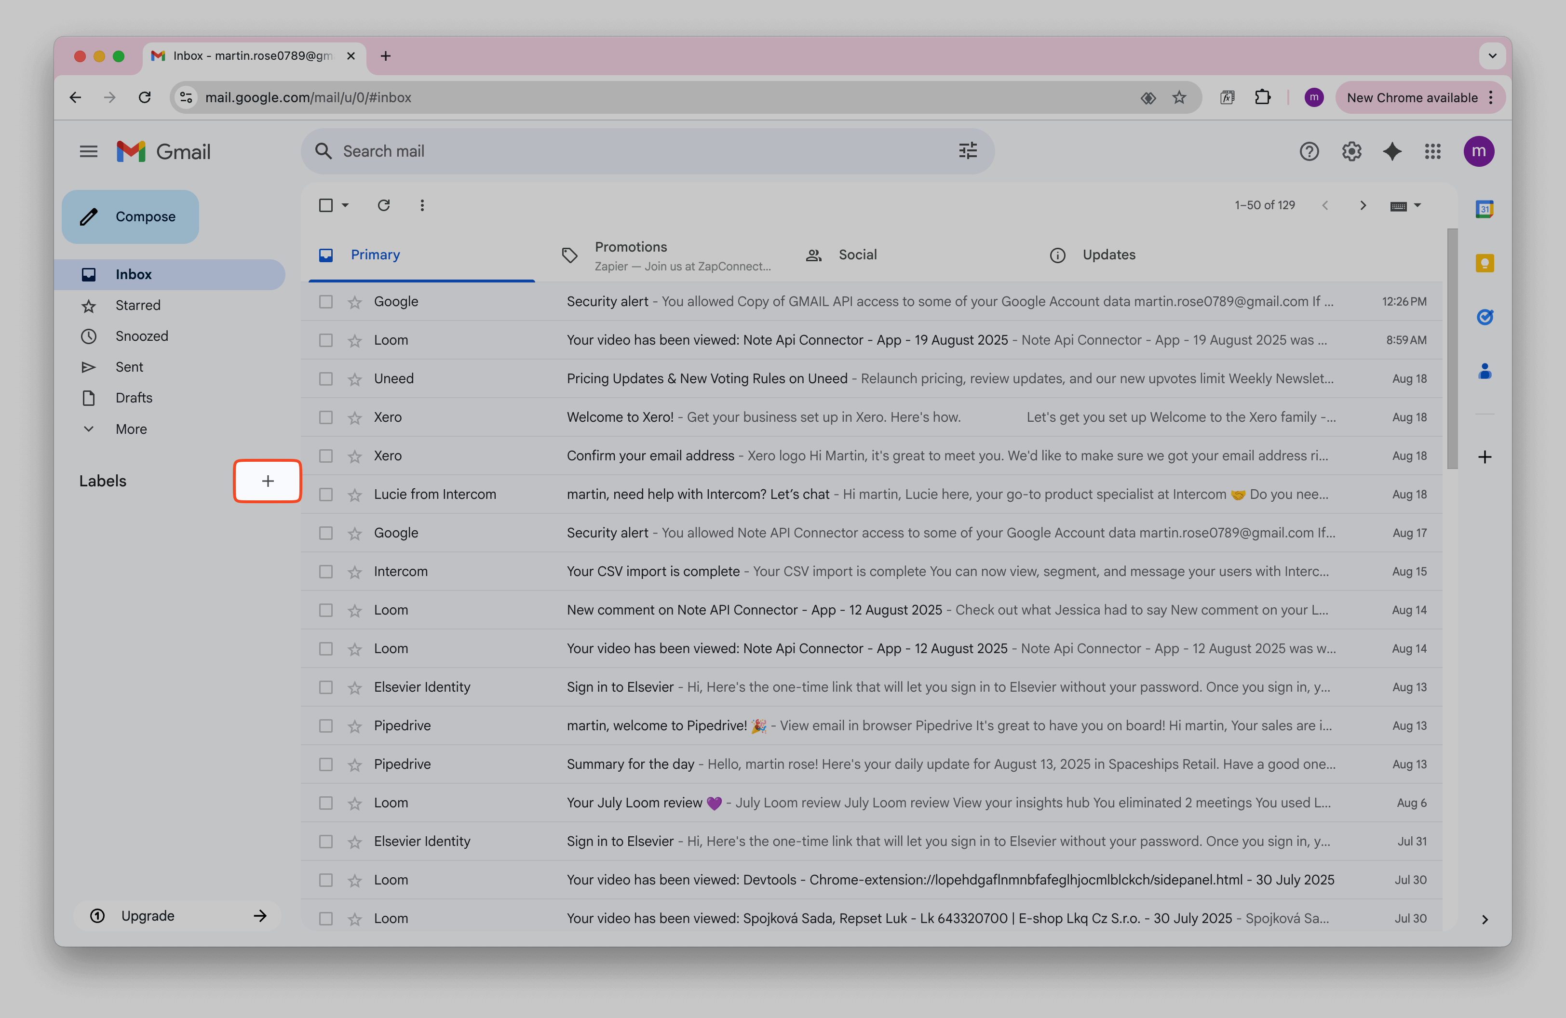Switch to the Primary tab
Image resolution: width=1566 pixels, height=1018 pixels.
422,255
